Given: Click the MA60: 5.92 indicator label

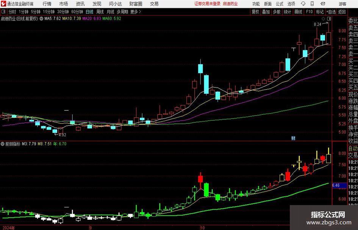Looking at the screenshot, I should tap(112, 19).
